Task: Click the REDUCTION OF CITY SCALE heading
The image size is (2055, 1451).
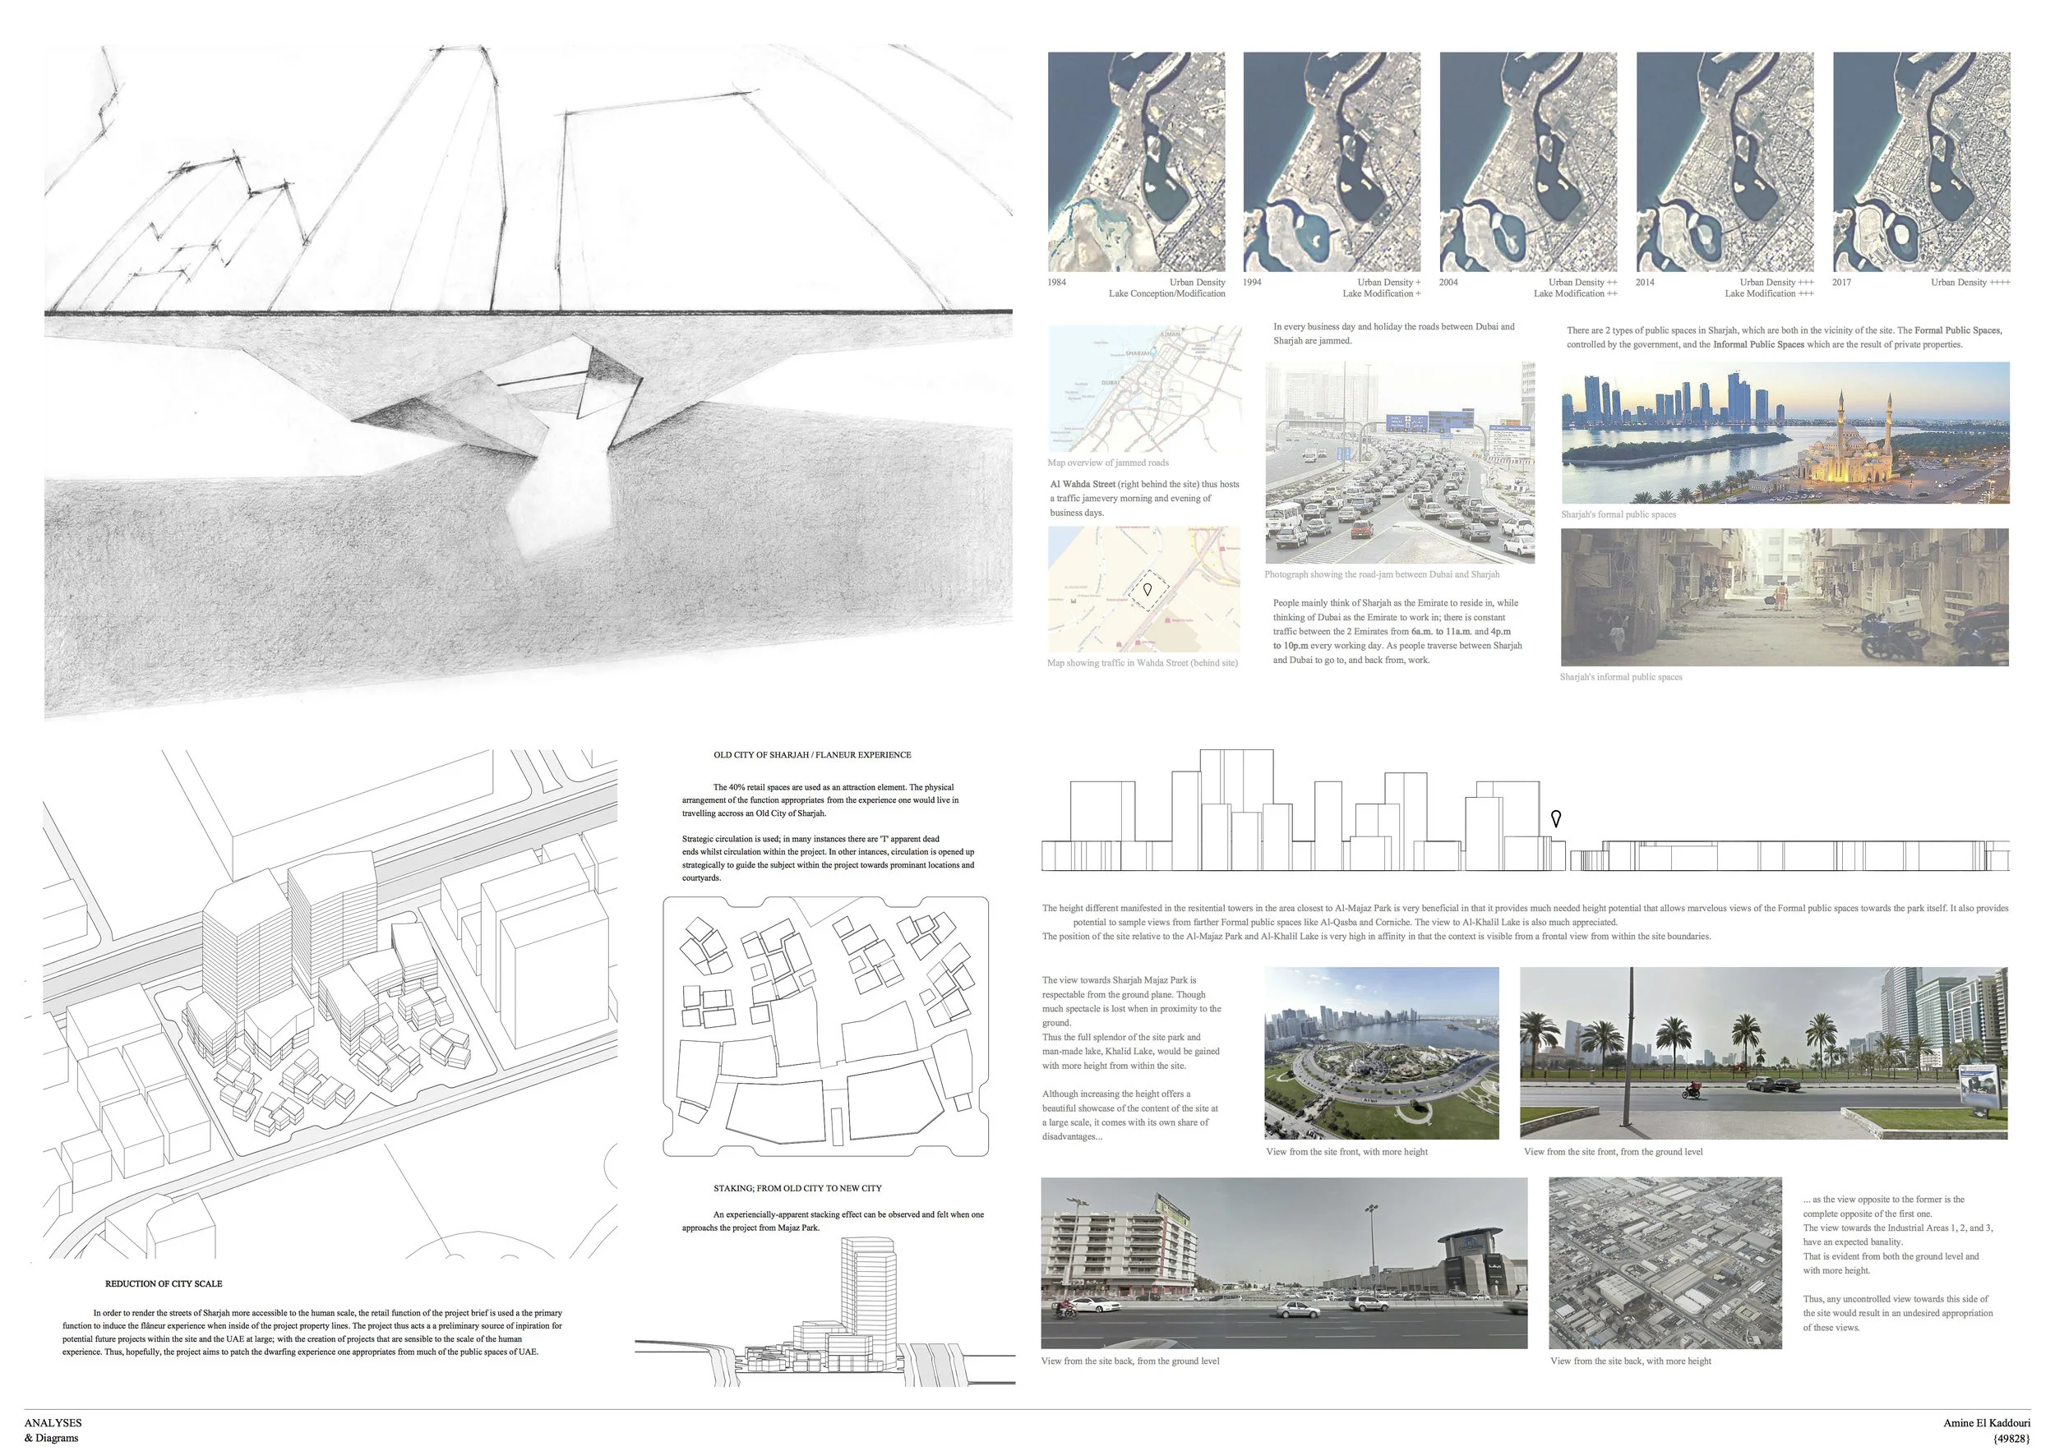Action: click(x=164, y=1283)
